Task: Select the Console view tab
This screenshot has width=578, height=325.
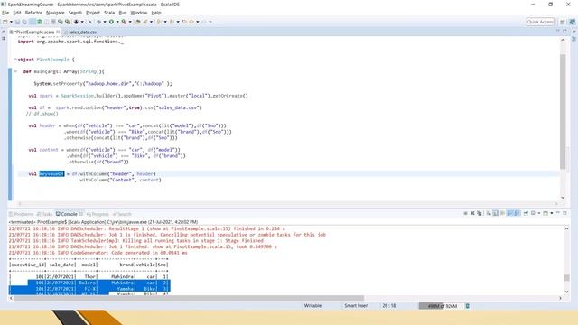Action: 69,214
